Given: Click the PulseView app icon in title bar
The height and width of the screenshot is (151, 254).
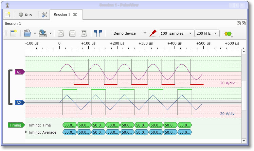Looking at the screenshot, I should [7, 5].
